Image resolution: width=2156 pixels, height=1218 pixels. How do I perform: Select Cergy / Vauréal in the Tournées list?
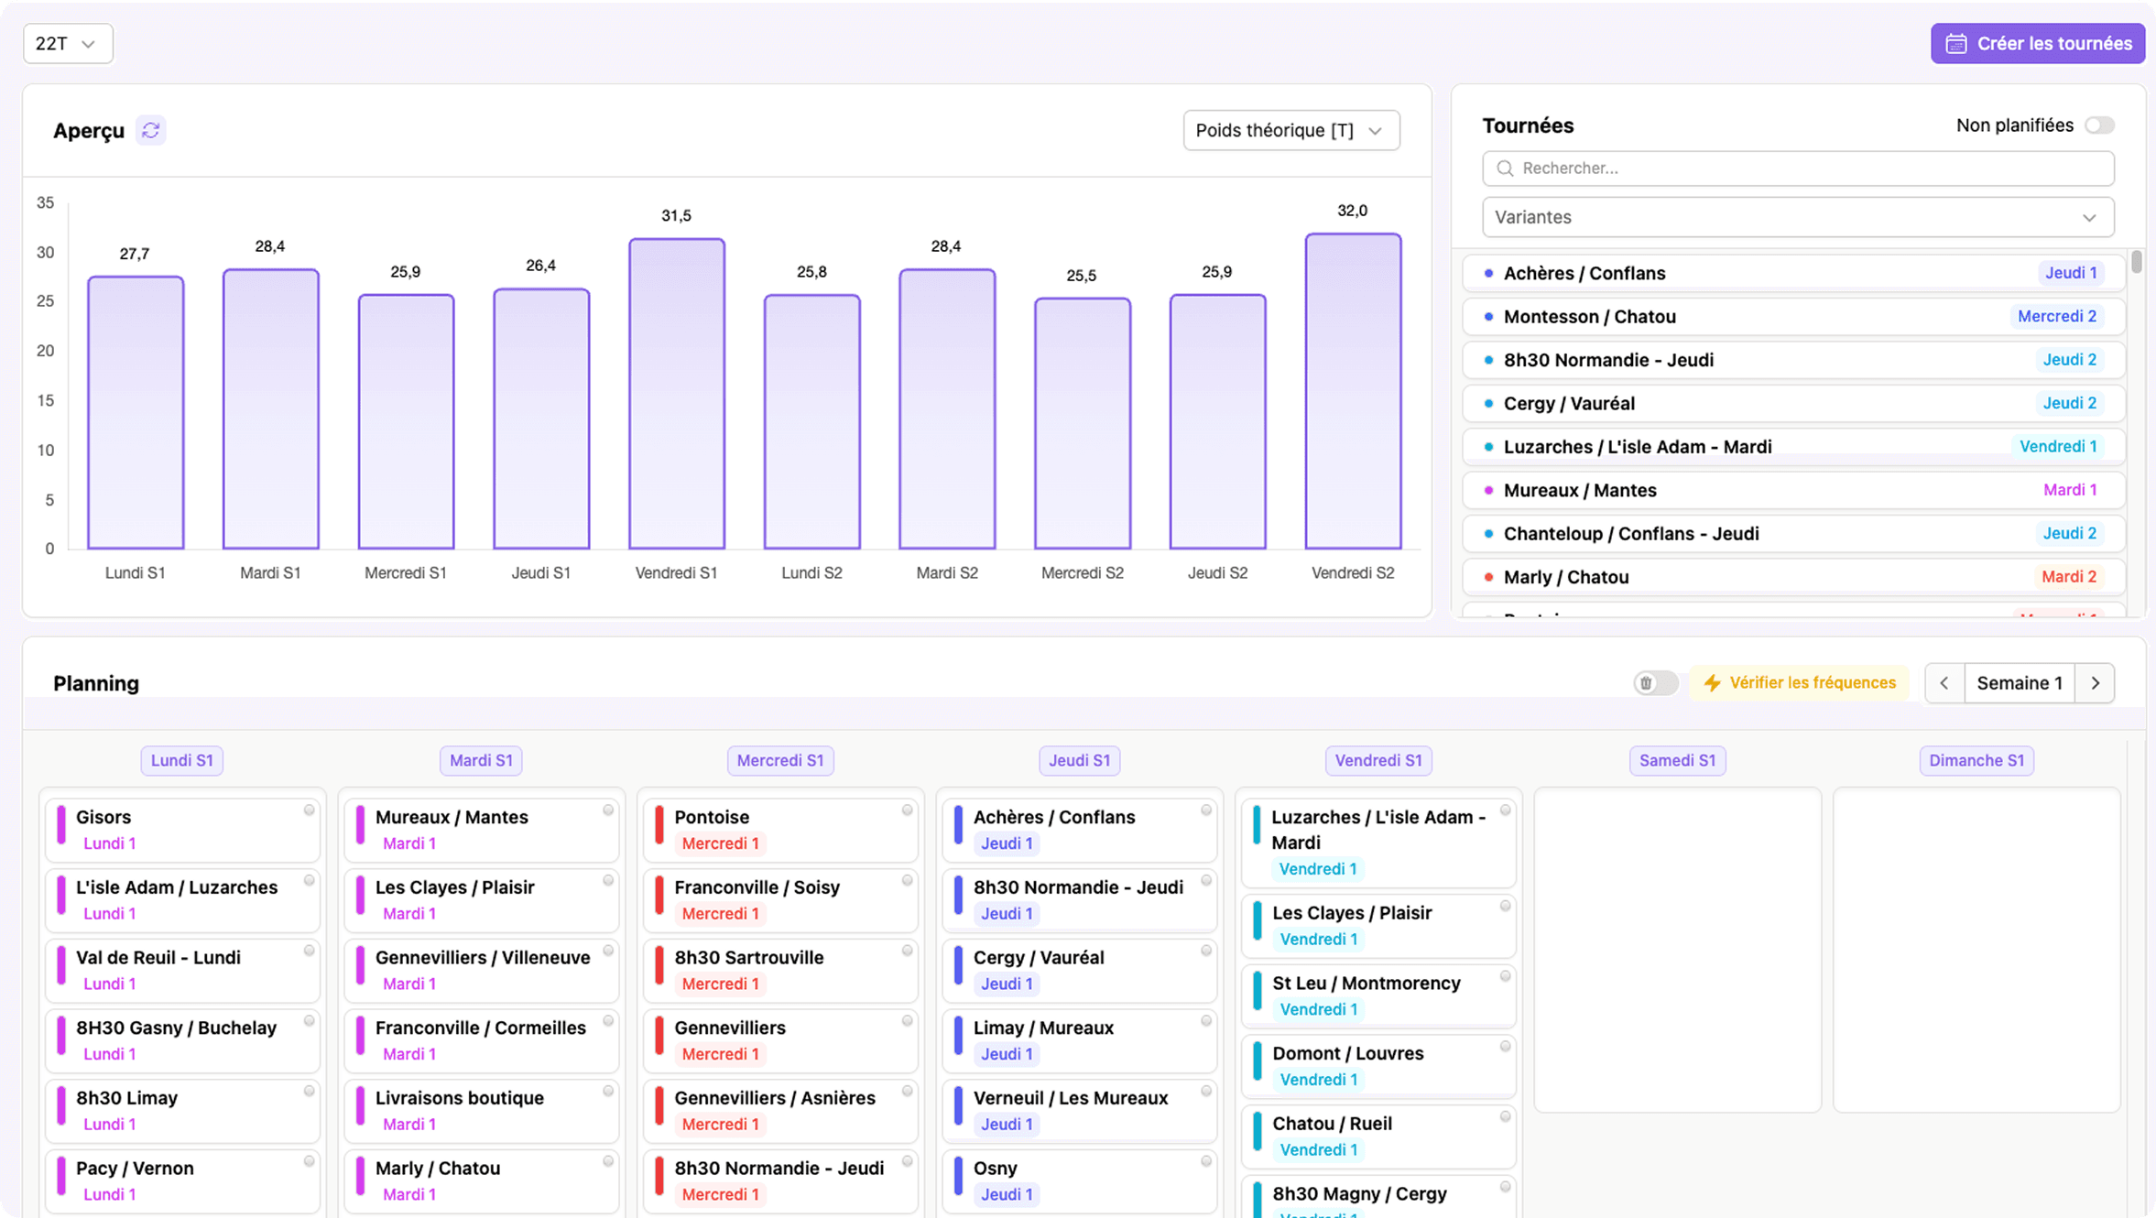tap(1793, 404)
